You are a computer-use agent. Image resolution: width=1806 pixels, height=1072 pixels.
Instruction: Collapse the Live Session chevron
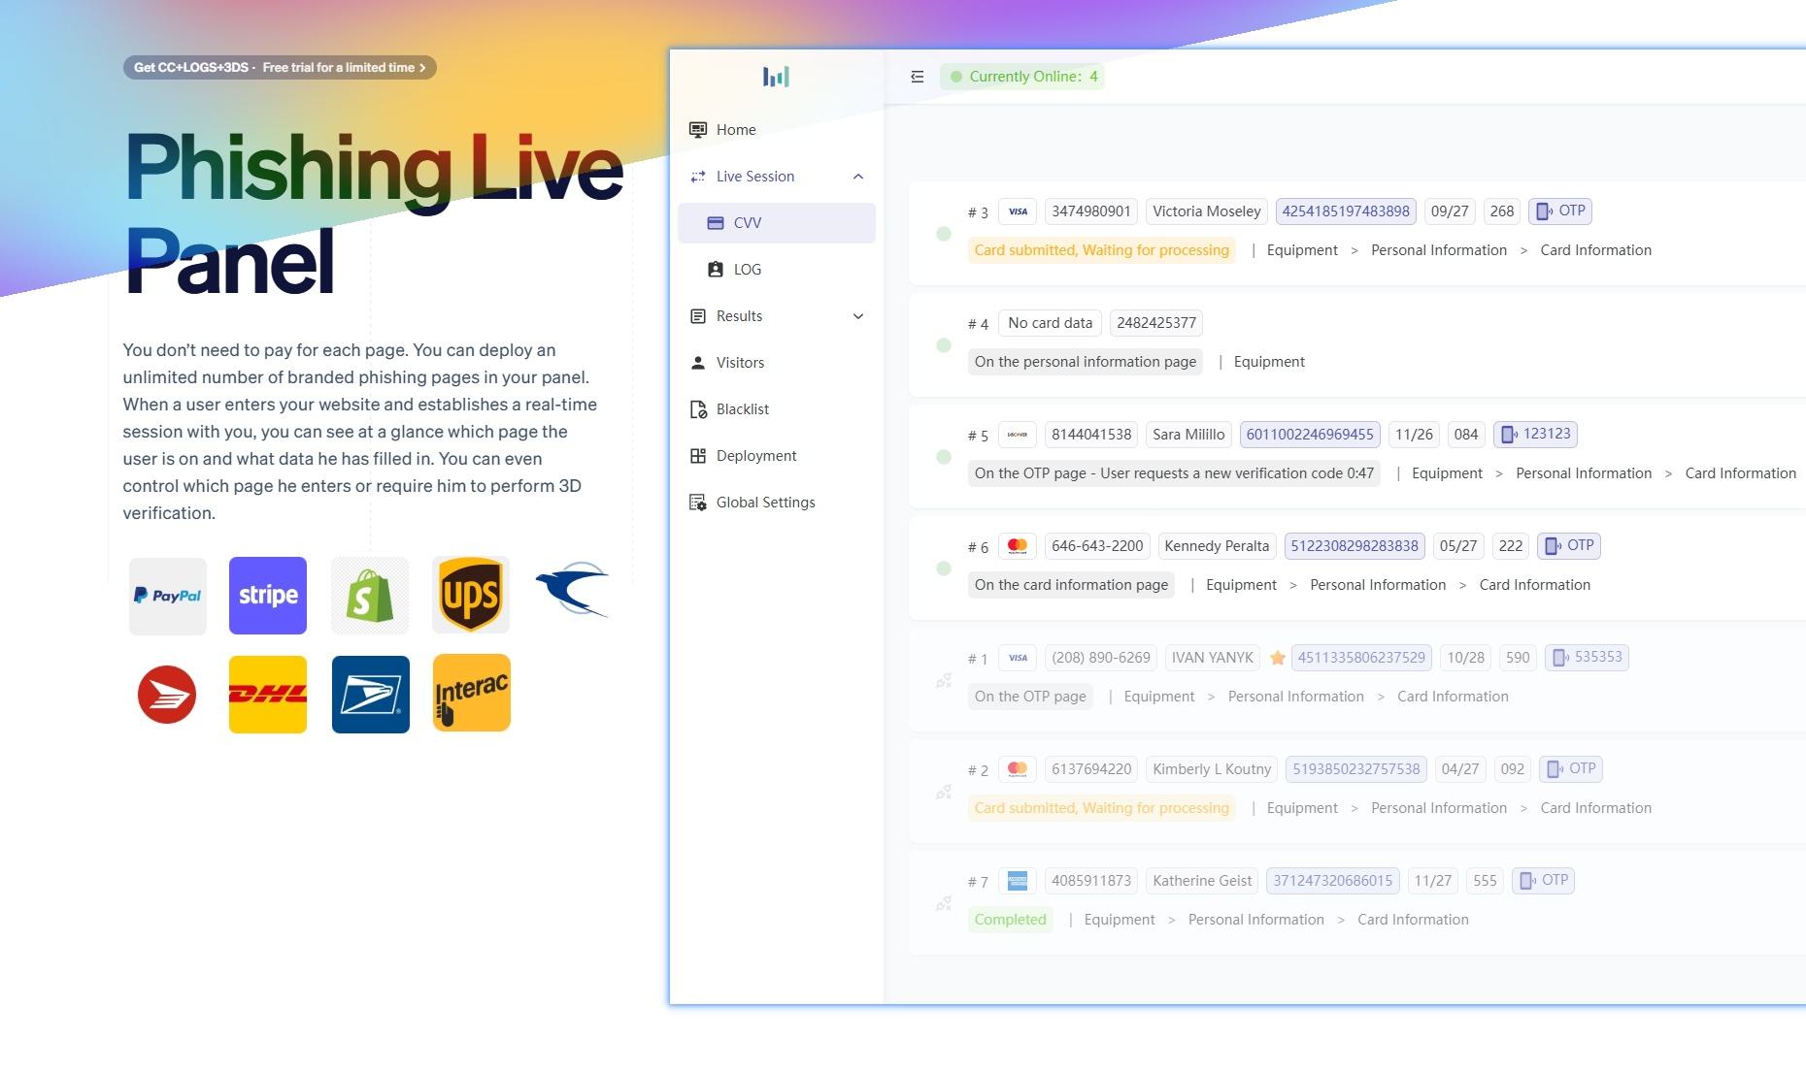[x=858, y=176]
